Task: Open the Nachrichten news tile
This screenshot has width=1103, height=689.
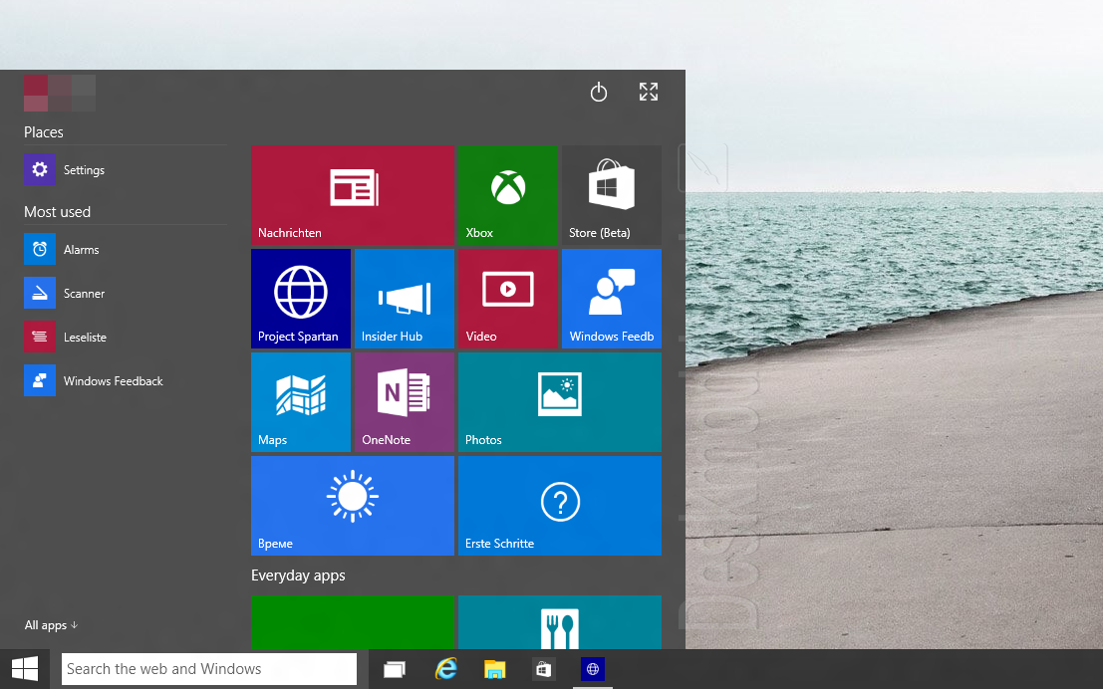Action: (353, 195)
